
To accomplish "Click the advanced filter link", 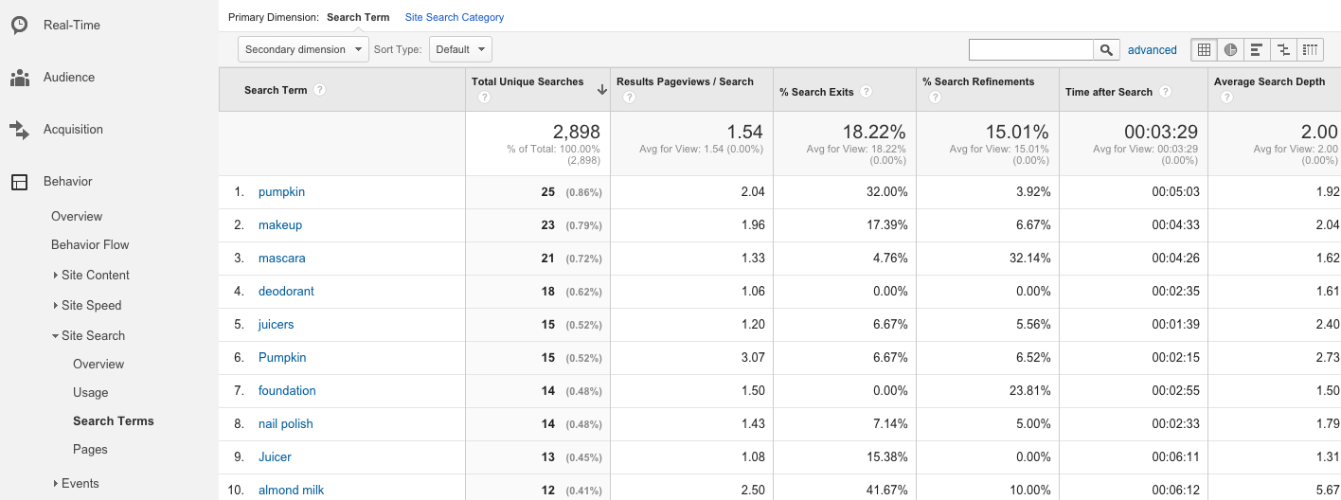I will [1152, 50].
